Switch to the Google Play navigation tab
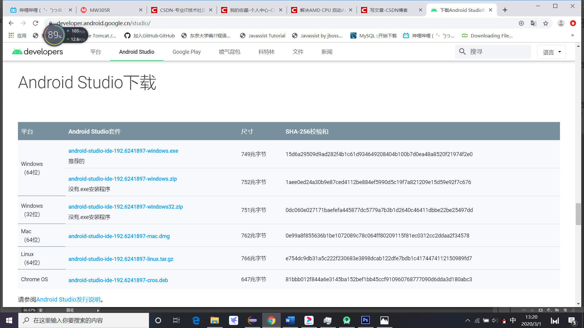This screenshot has height=328, width=584. (x=186, y=52)
